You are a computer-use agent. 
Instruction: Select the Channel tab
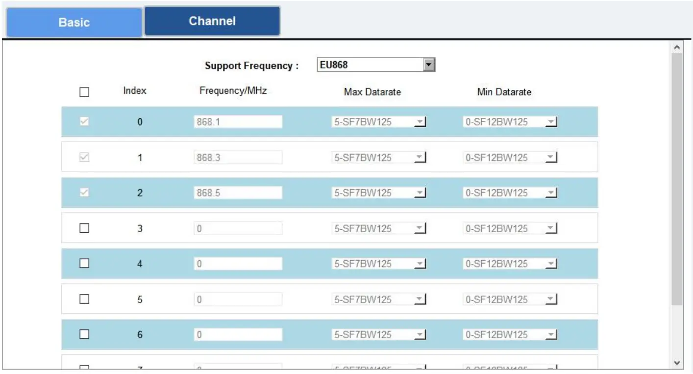pyautogui.click(x=212, y=21)
